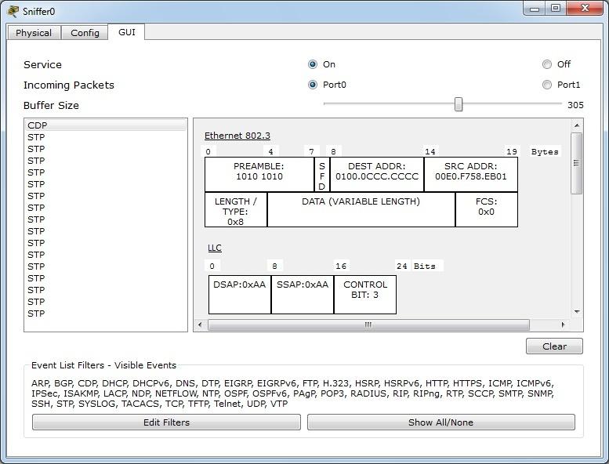Click the DSAP:0xAA field
609x464 pixels.
240,295
